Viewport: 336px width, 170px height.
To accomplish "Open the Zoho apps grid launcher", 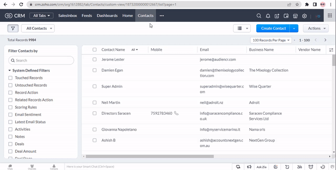I will (330, 15).
